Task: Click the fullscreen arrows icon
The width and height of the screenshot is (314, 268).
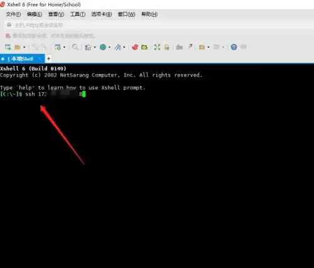Action: coord(157,47)
